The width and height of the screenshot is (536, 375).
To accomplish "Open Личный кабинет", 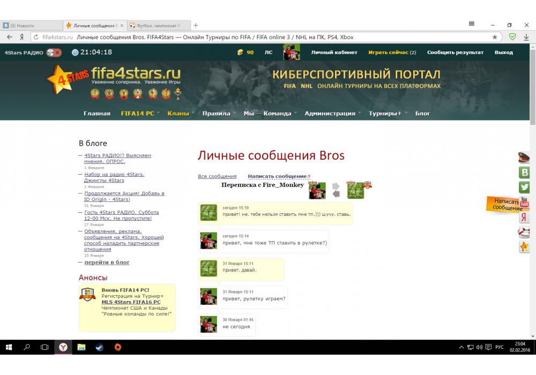I will tap(334, 52).
